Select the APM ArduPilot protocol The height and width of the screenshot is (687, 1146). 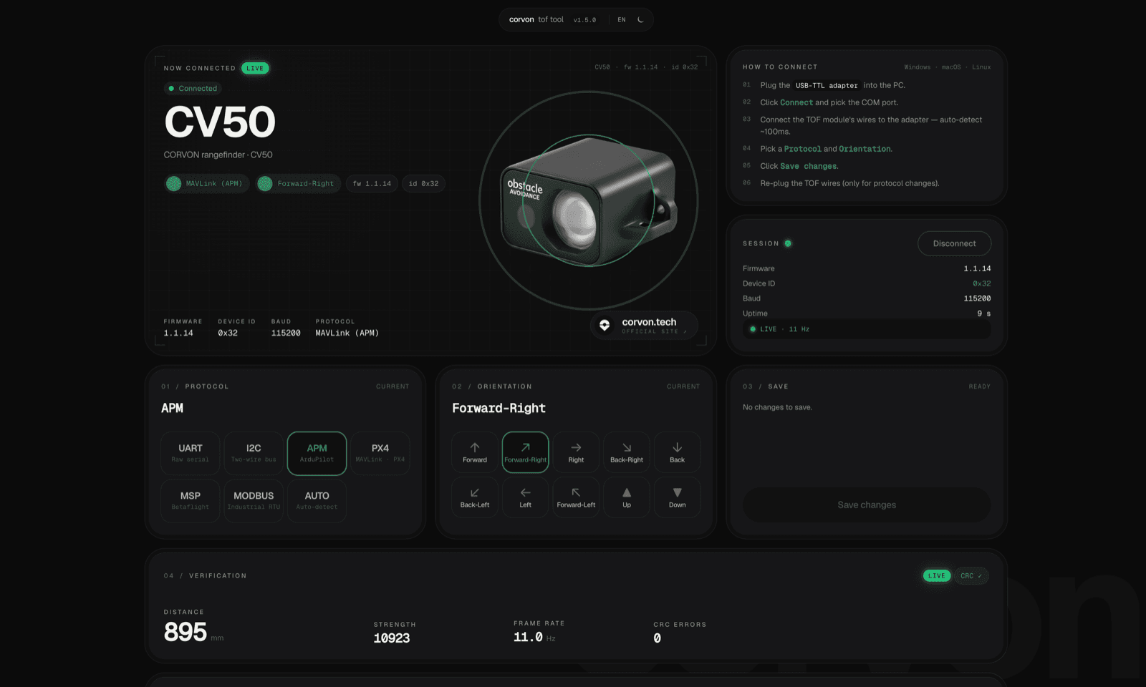tap(317, 453)
